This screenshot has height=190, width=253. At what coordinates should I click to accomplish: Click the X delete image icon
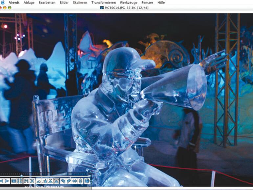click(32, 181)
